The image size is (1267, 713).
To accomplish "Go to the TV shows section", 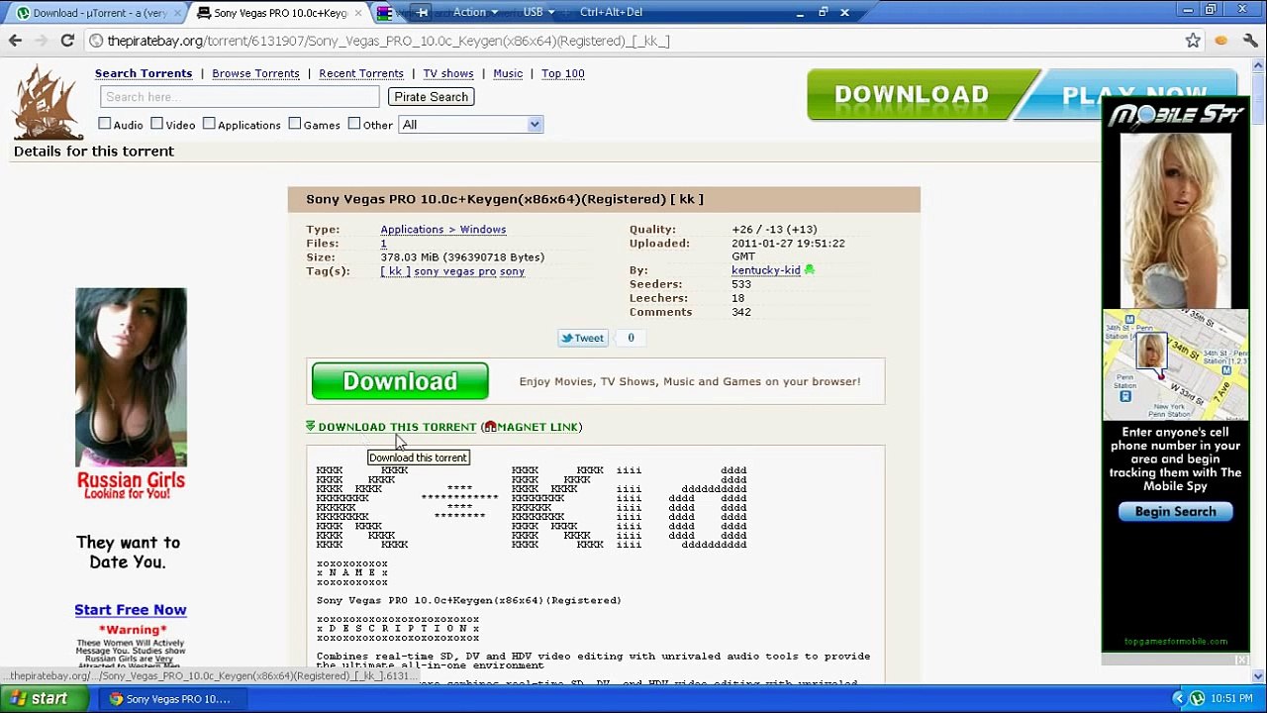I will point(448,73).
